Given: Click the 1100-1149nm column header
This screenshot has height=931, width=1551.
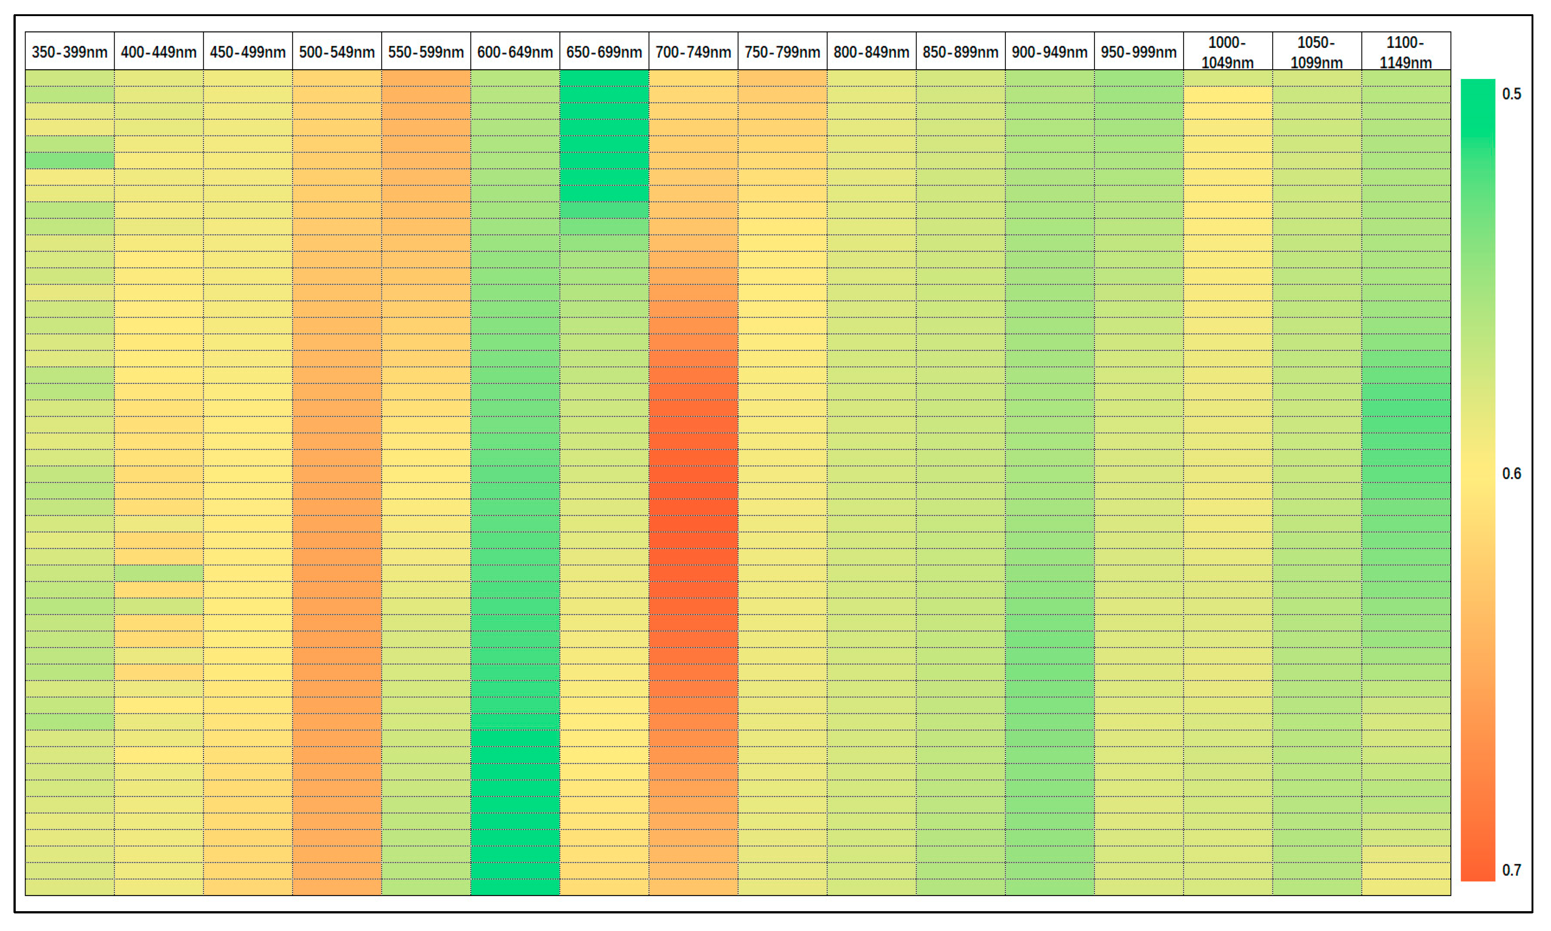Looking at the screenshot, I should [1406, 51].
